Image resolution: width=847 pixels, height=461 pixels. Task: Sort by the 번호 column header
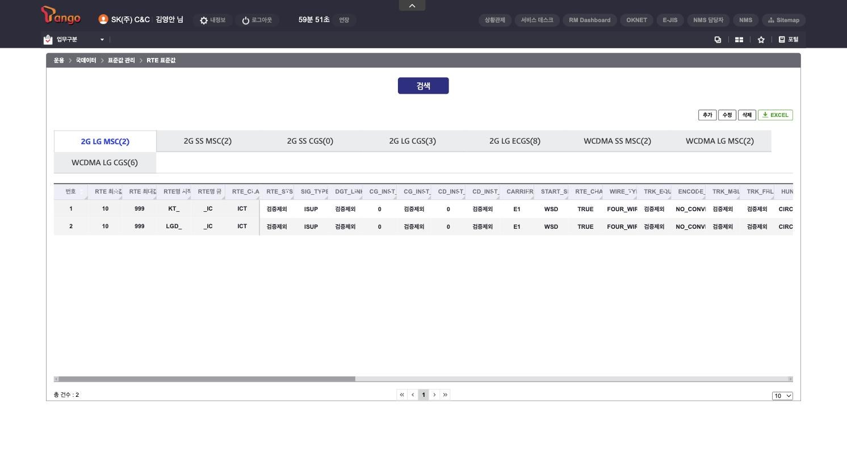pos(71,192)
